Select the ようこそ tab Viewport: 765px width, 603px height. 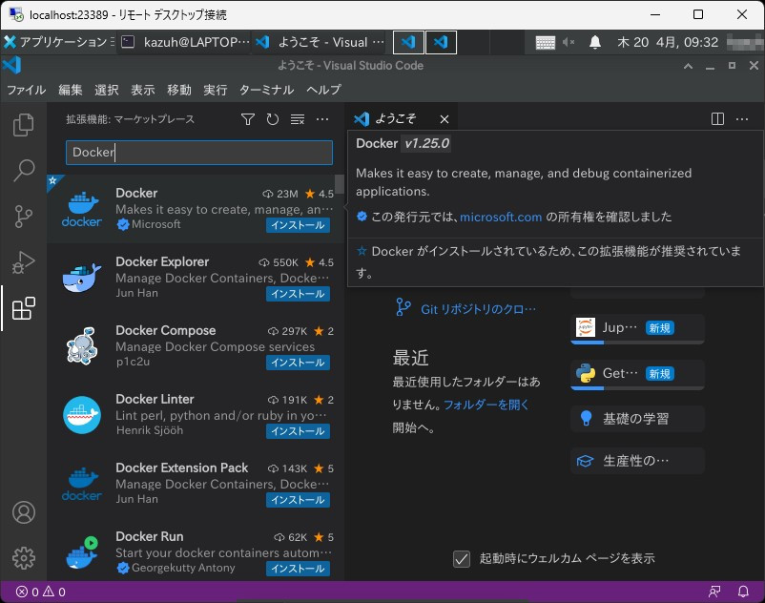point(400,118)
